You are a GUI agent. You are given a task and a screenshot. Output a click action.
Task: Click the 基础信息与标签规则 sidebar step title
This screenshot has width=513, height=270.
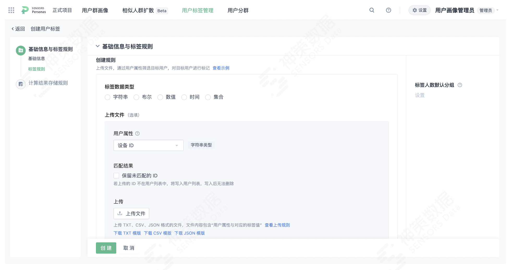click(x=51, y=49)
